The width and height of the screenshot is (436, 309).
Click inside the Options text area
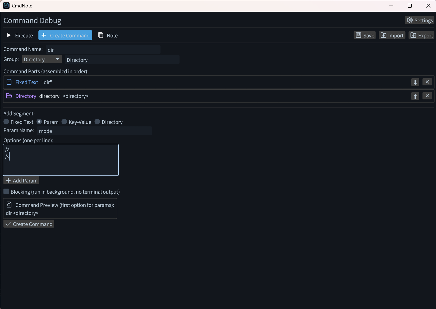click(x=61, y=160)
